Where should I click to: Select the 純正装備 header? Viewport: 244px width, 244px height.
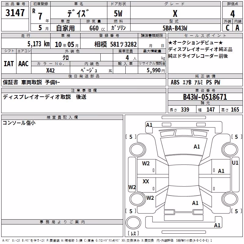pos(205,76)
